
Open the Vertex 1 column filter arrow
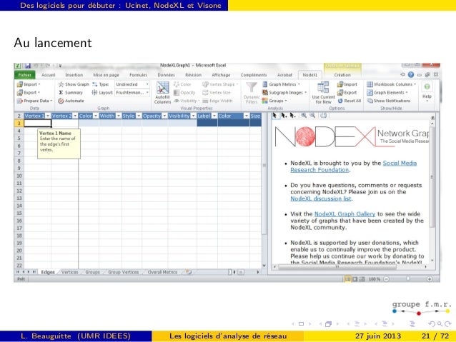tap(48, 116)
